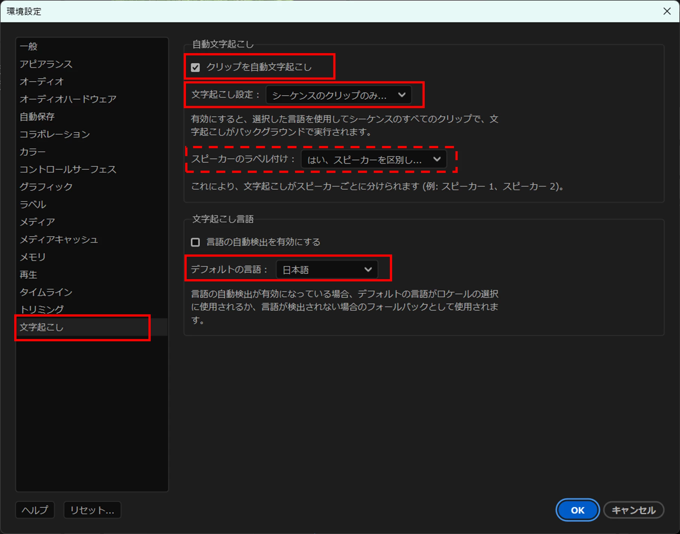Open the リセット dialog

point(92,510)
